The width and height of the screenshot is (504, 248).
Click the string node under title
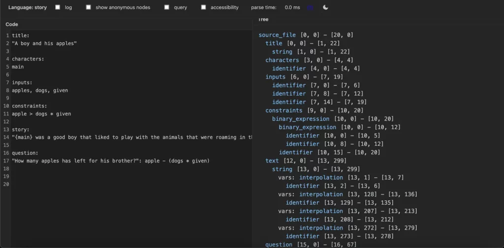point(282,52)
